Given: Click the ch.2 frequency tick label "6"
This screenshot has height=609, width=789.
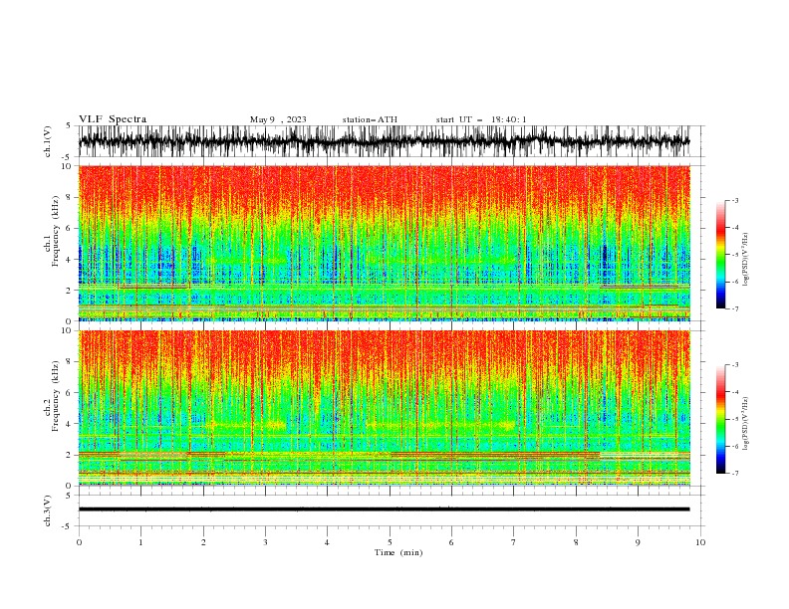Looking at the screenshot, I should (70, 392).
